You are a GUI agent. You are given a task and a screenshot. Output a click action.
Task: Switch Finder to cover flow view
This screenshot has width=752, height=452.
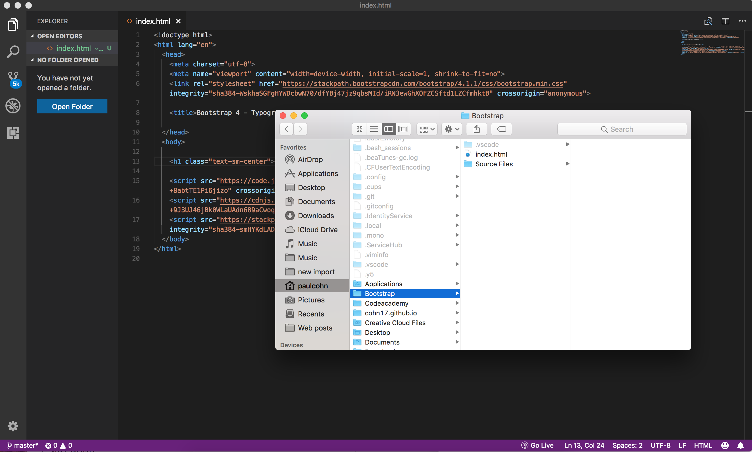(404, 129)
